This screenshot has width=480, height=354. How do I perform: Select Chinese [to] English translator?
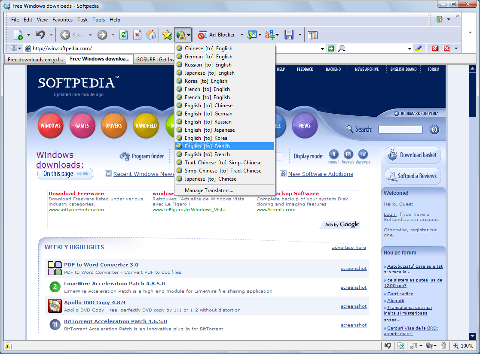point(225,48)
